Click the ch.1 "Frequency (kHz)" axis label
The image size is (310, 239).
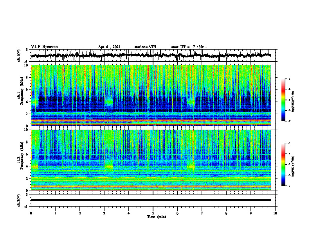pos(22,91)
